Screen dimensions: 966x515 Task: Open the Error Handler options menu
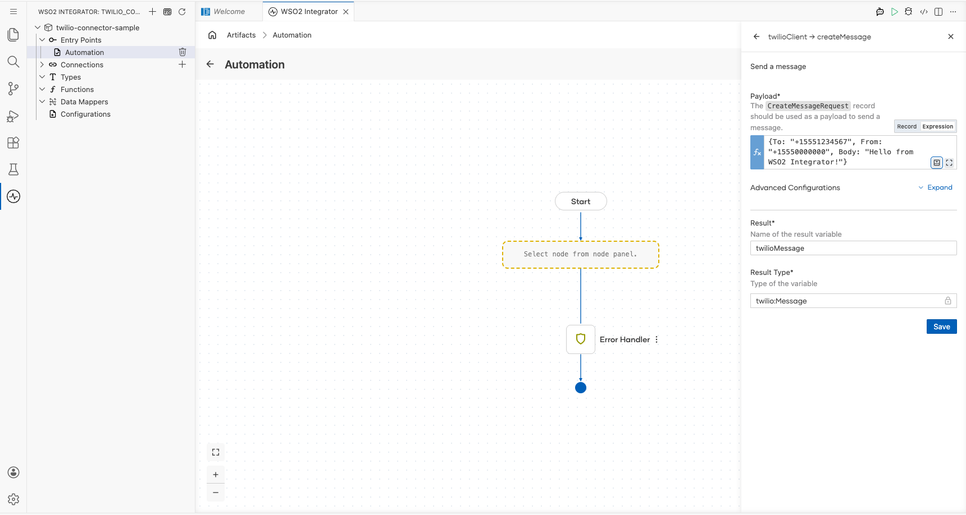tap(657, 339)
